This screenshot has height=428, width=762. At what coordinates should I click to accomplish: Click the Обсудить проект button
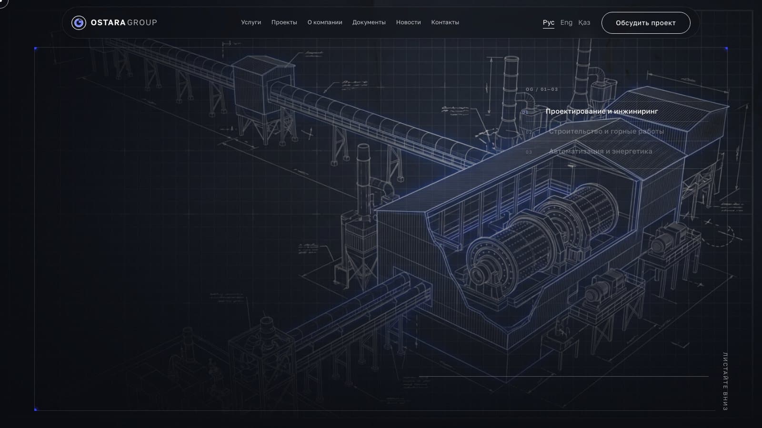pos(646,23)
